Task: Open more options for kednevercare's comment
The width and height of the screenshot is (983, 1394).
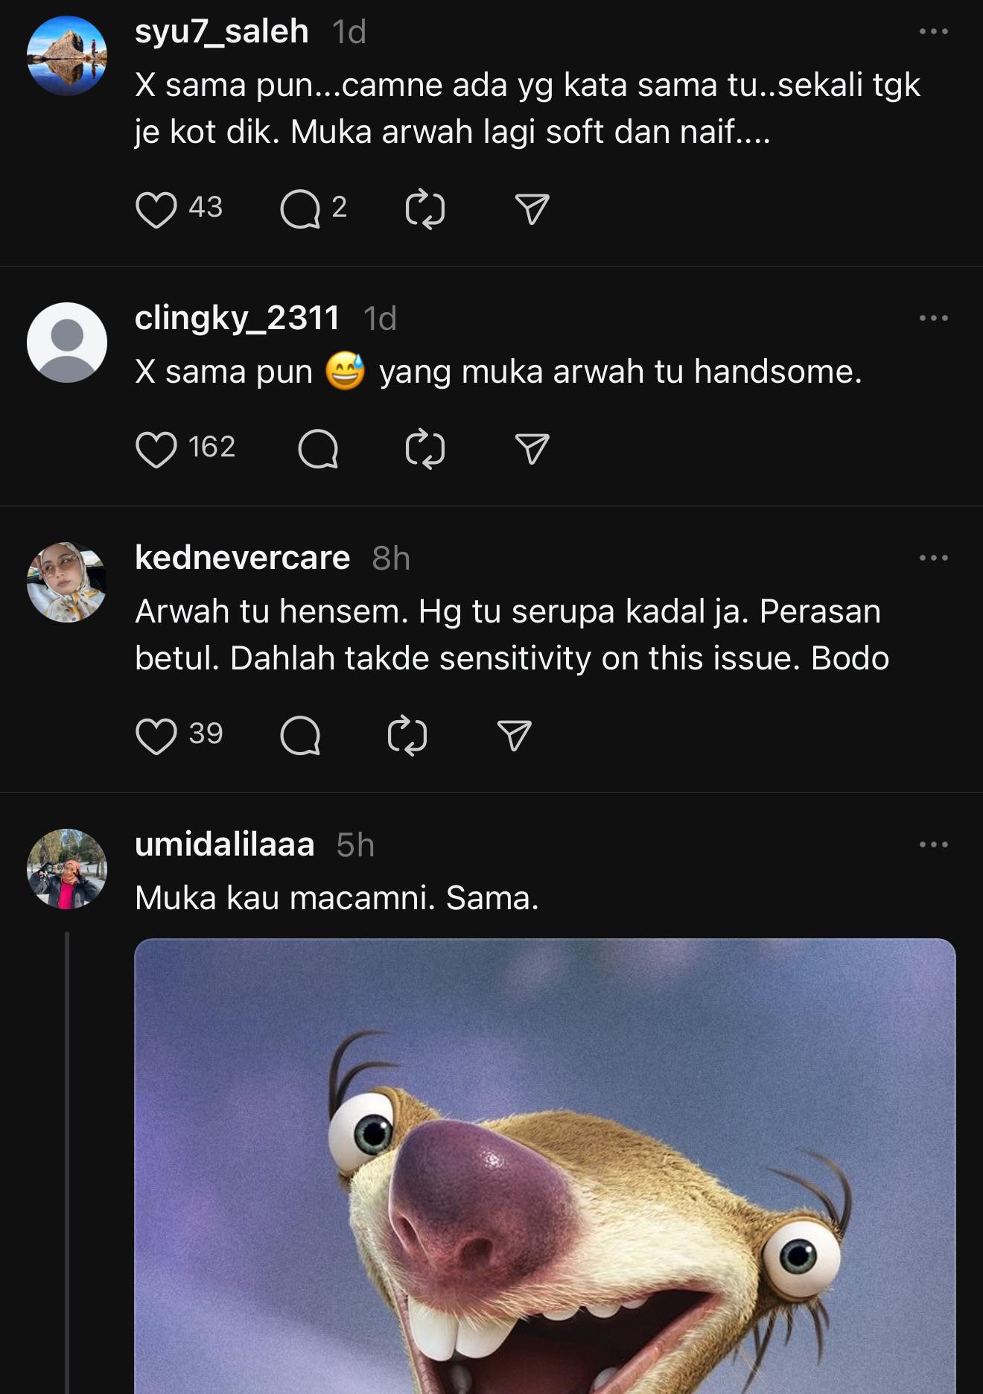Action: pyautogui.click(x=933, y=558)
